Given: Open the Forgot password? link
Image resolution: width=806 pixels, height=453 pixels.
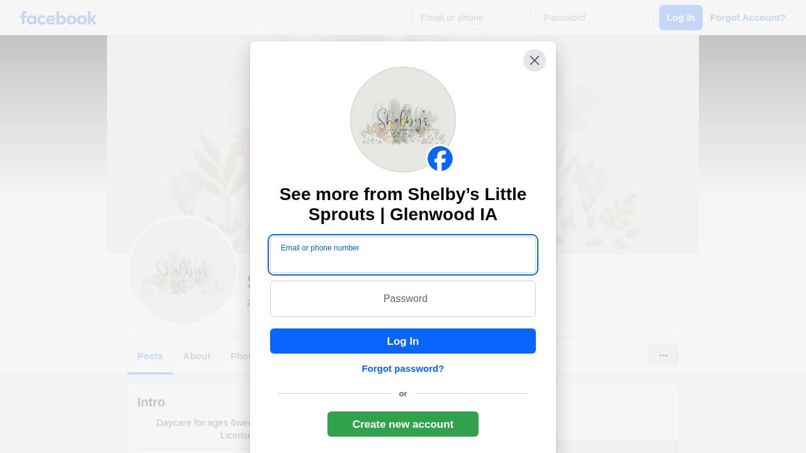Looking at the screenshot, I should coord(403,369).
